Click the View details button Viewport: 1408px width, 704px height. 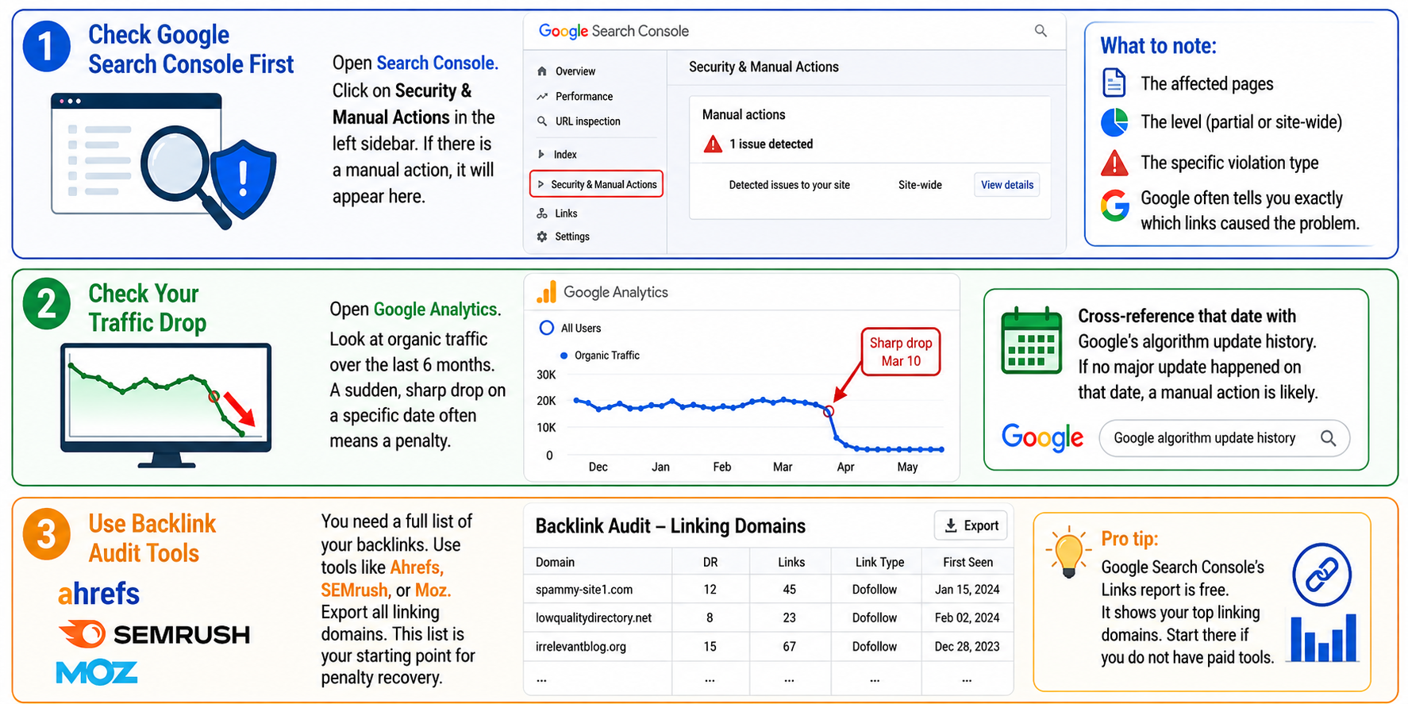(1007, 185)
